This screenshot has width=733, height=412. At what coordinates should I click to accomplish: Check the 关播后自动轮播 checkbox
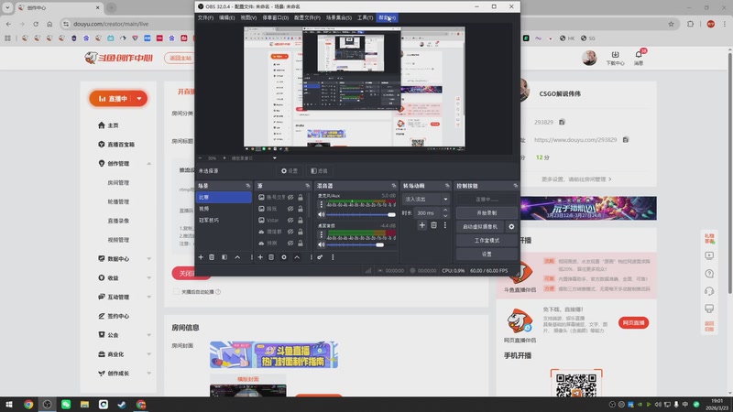(176, 291)
